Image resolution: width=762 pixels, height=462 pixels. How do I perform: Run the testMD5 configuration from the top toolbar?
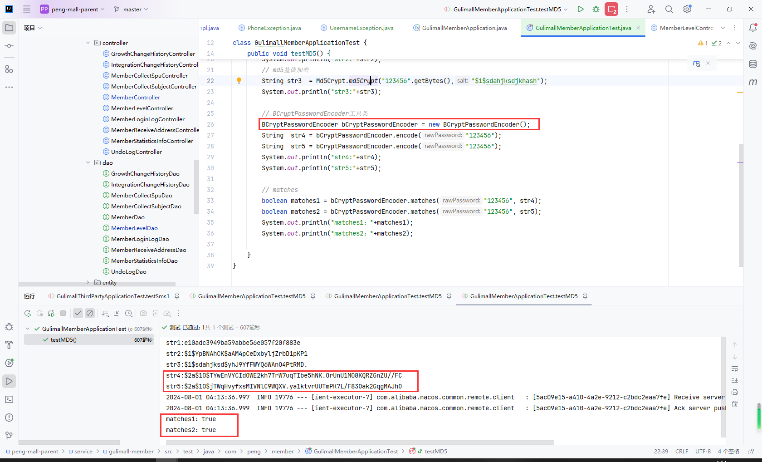pyautogui.click(x=581, y=9)
